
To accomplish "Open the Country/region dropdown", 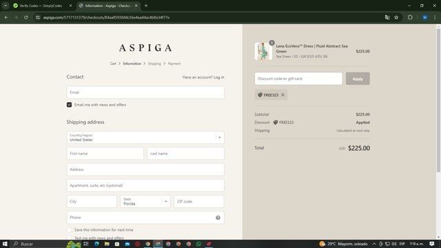I will pos(145,138).
